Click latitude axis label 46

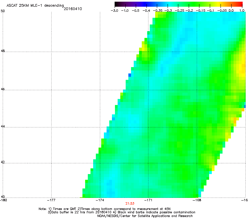tap(3, 89)
